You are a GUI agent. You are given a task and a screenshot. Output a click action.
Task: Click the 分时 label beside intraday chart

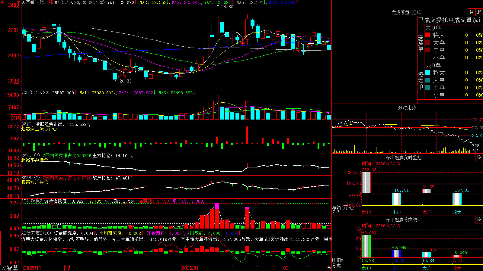(477, 151)
